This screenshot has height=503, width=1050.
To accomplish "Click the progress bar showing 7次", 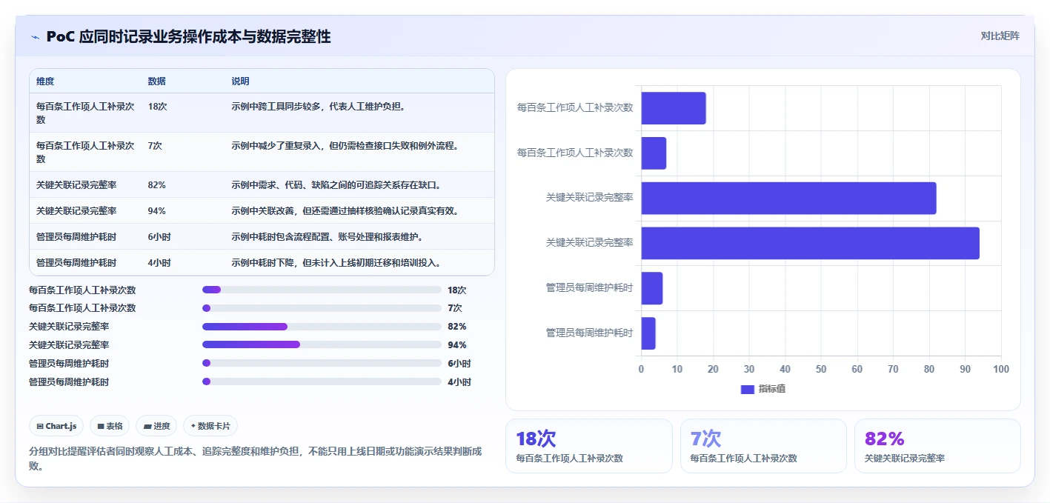I will 322,308.
